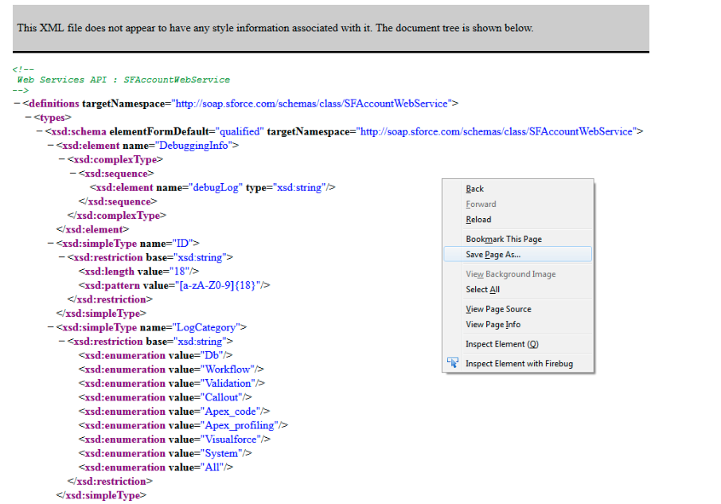Click the enumeration value "Callout" line
721x504 pixels.
[165, 397]
